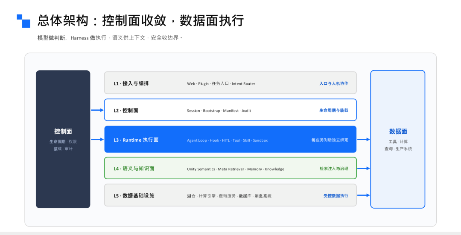461x235 pixels.
Task: Click the Agent Loop · Hook · HITL text
Action: pos(227,140)
